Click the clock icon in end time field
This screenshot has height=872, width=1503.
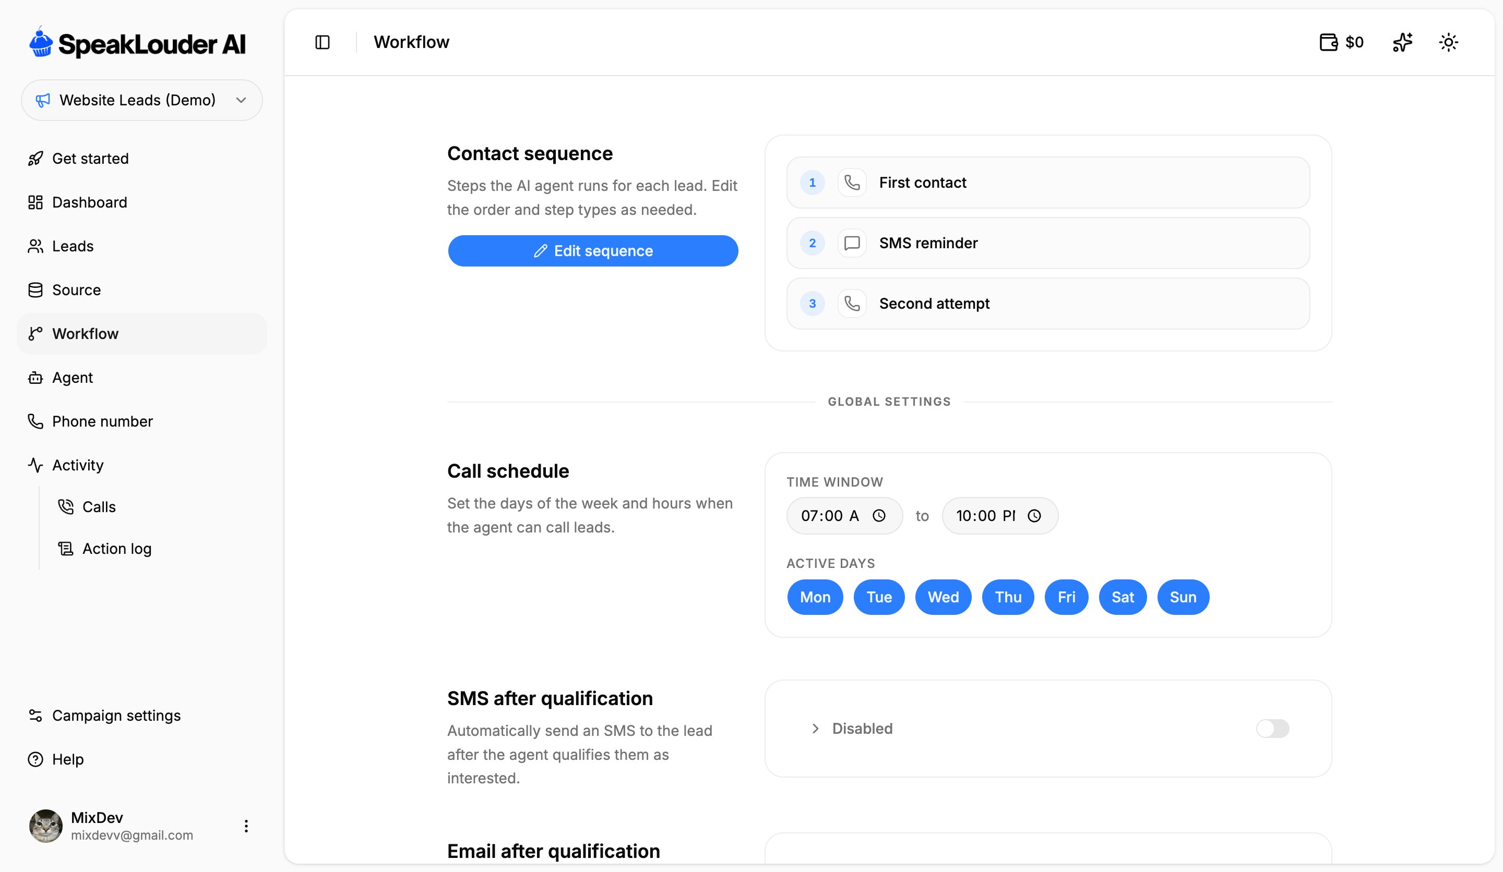(1034, 516)
